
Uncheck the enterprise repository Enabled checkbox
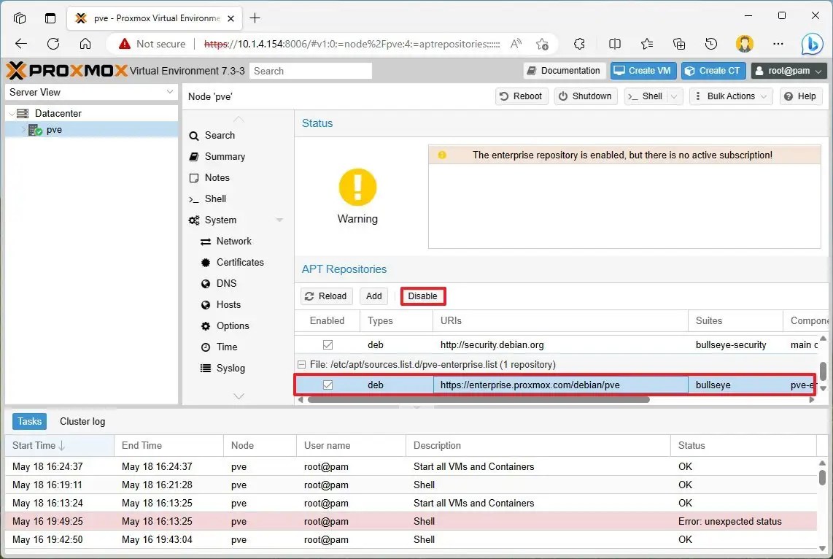click(328, 385)
